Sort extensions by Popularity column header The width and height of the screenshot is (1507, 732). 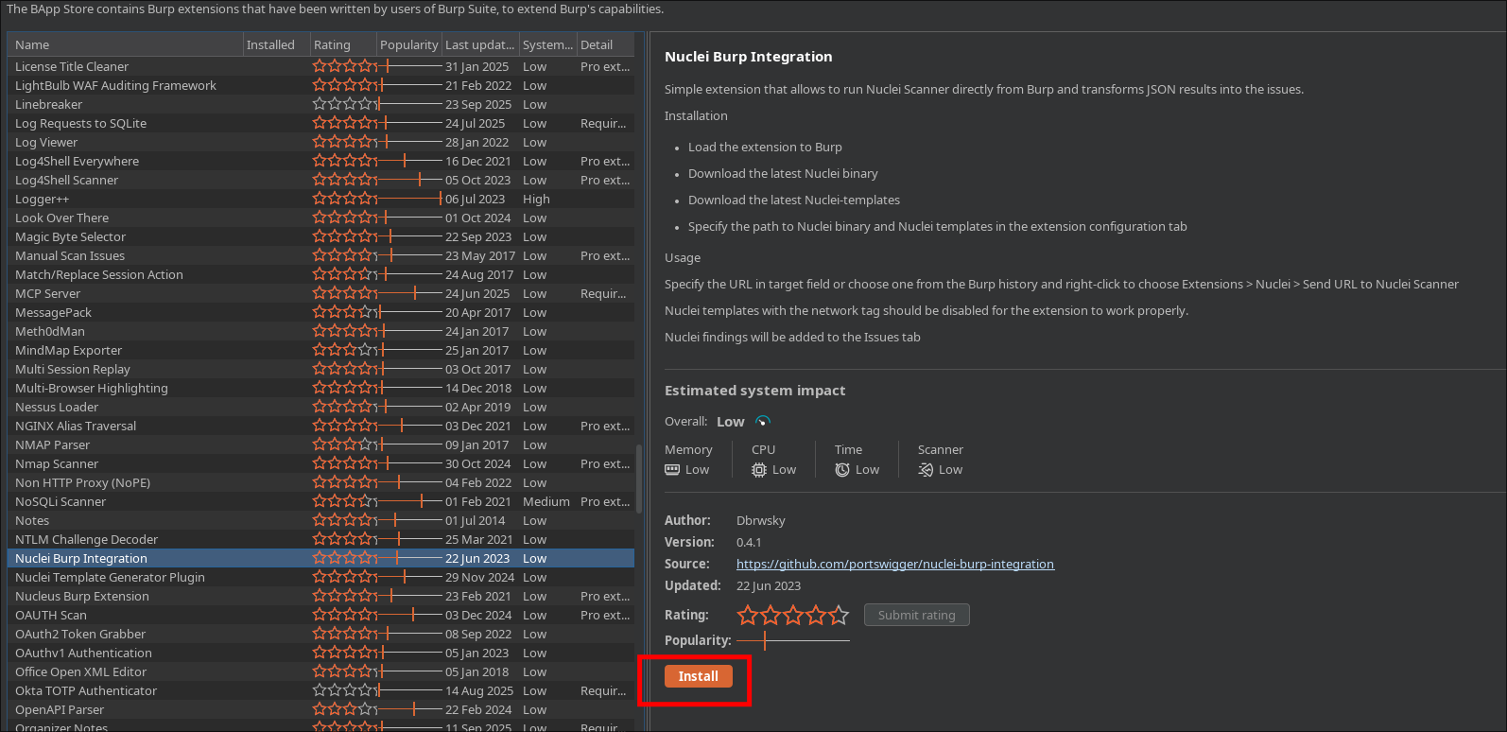pyautogui.click(x=408, y=44)
